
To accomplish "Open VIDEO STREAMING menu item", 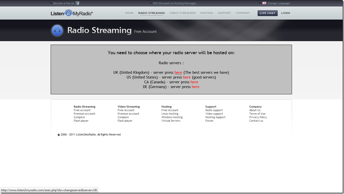I will [x=182, y=13].
